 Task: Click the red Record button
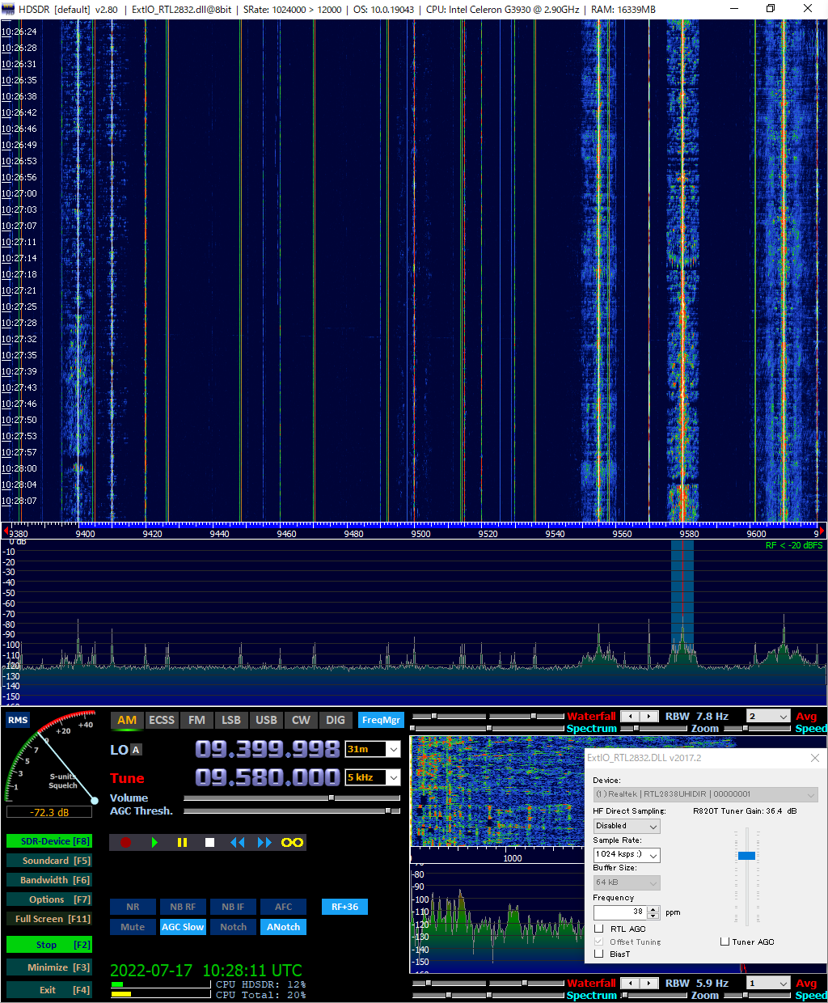click(x=125, y=842)
